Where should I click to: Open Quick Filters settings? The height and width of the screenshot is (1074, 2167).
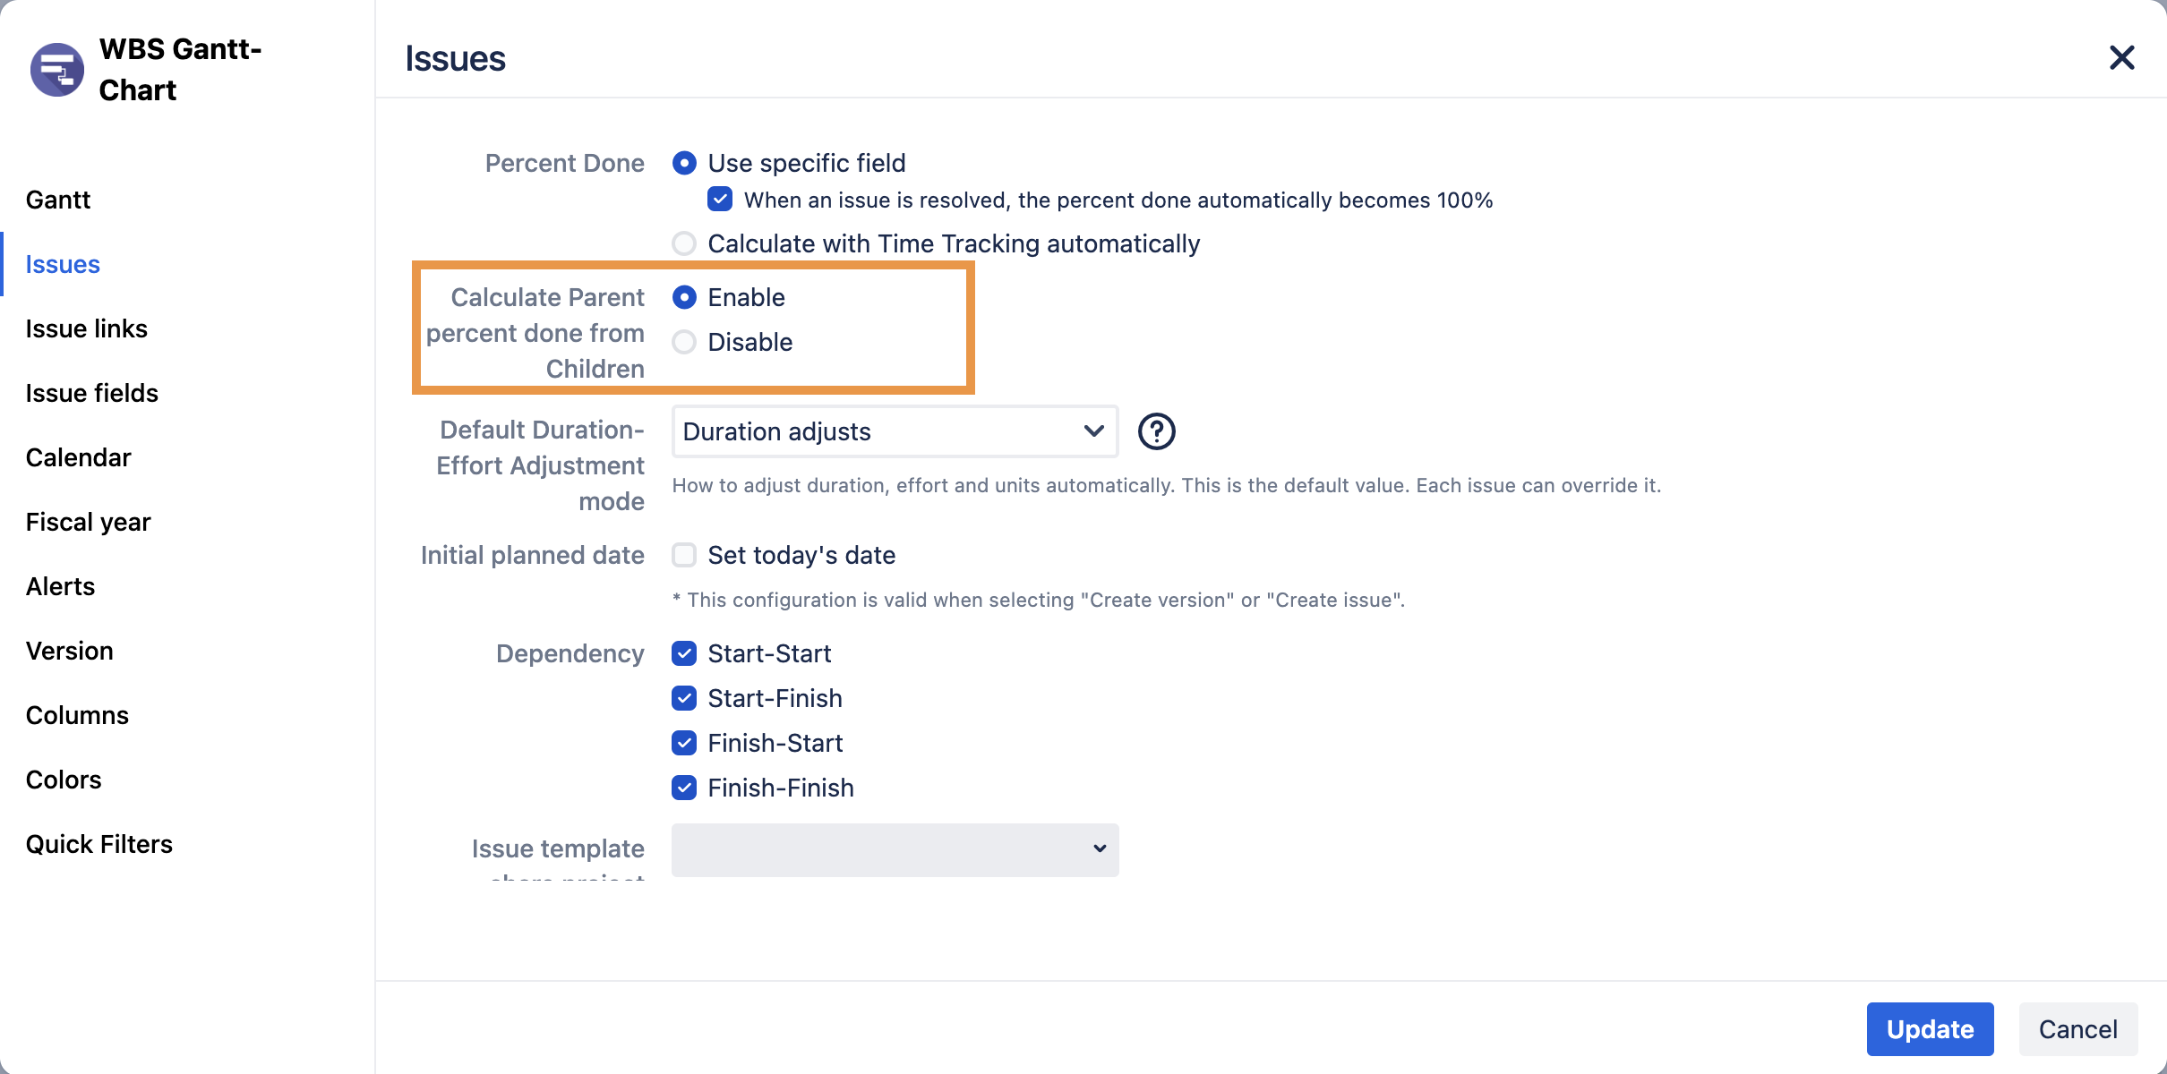tap(98, 844)
